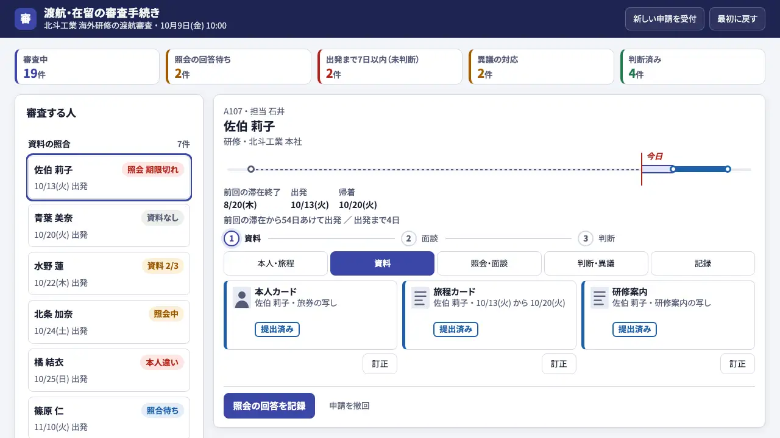Open the 本人カード document card
Screen dimensions: 780x438
311,315
